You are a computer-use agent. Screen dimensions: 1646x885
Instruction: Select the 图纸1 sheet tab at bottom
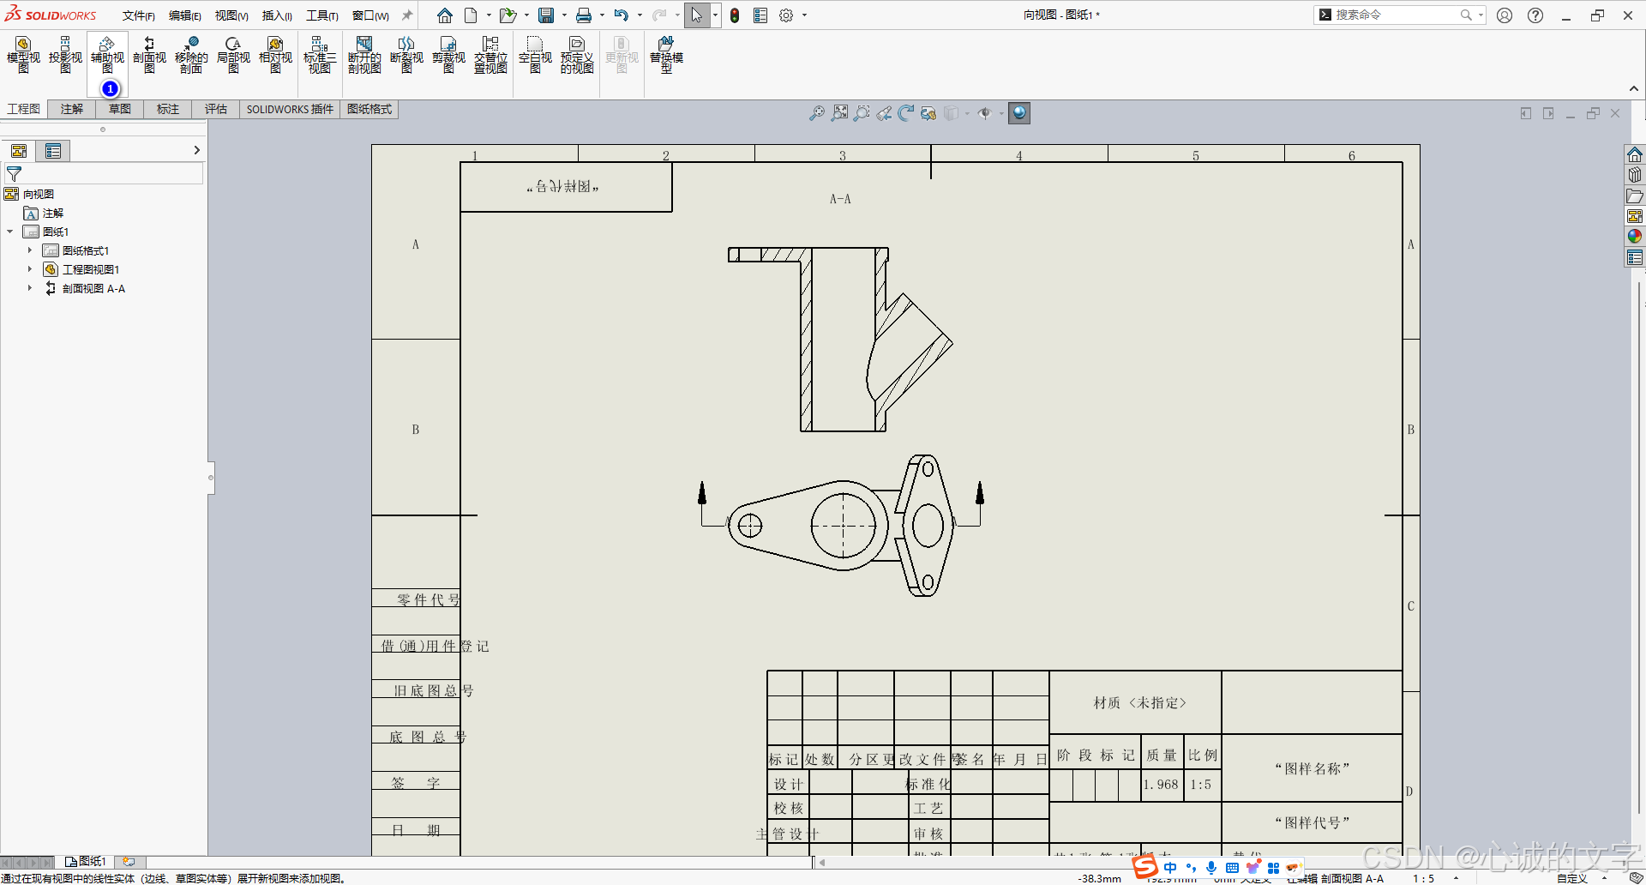[x=86, y=861]
